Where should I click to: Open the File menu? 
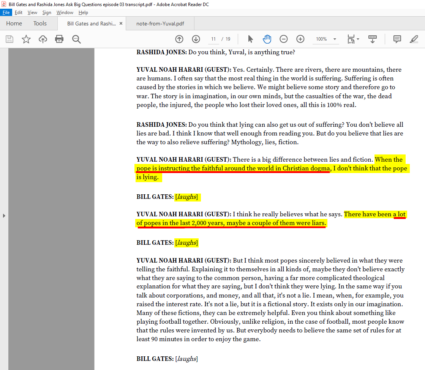(x=6, y=13)
